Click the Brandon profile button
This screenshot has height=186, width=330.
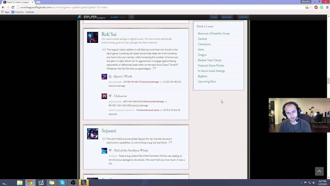pos(306,2)
